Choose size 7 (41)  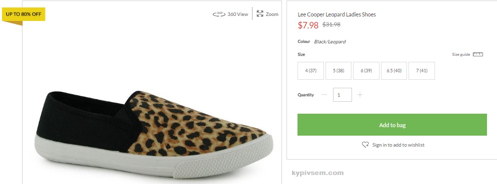coord(421,71)
